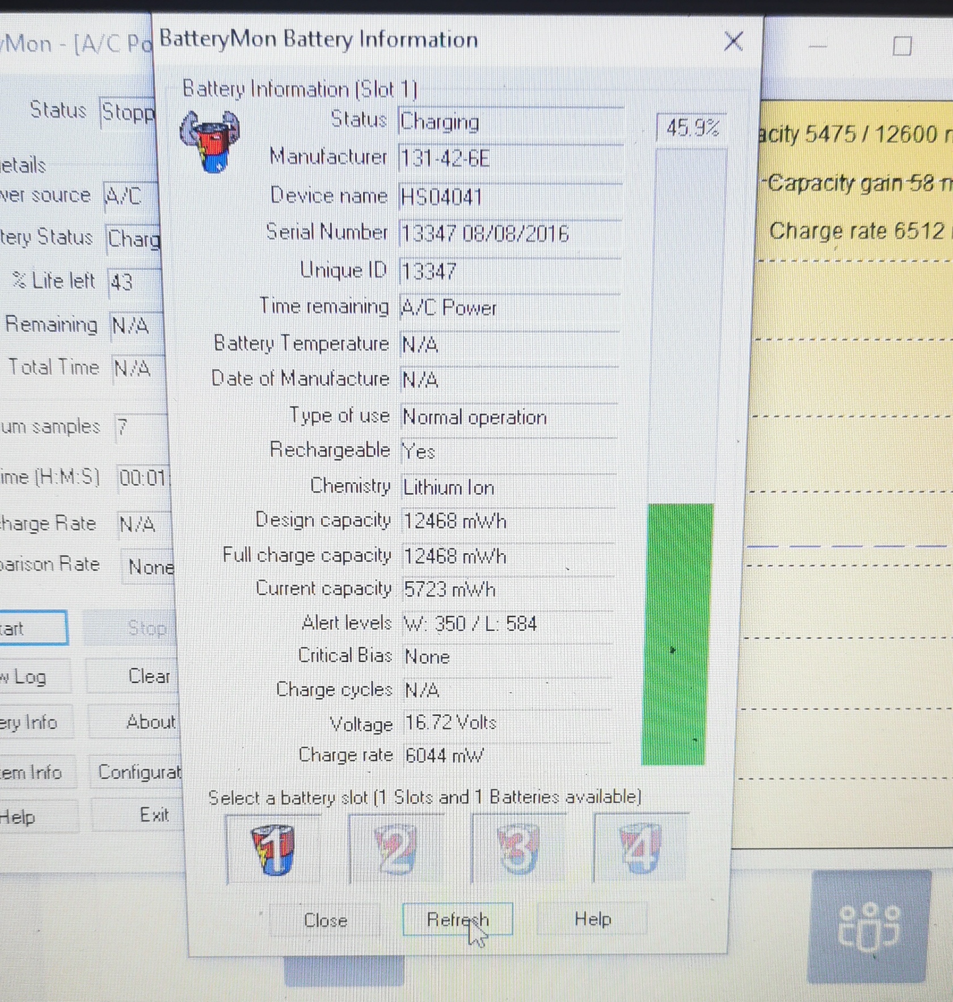
Task: Click Unique ID field 13347
Action: click(x=510, y=271)
